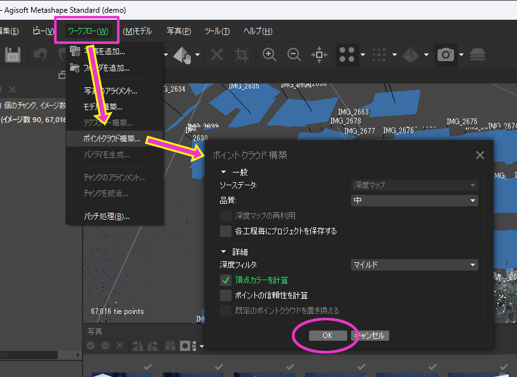Image resolution: width=517 pixels, height=377 pixels.
Task: Click the Save project floppy icon
Action: [x=13, y=55]
